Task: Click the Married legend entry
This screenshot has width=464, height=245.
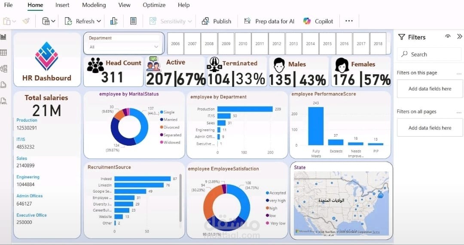Action: point(169,119)
